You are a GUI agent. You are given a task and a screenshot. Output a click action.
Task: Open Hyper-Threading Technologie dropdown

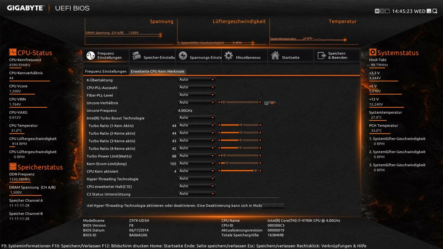click(x=197, y=178)
